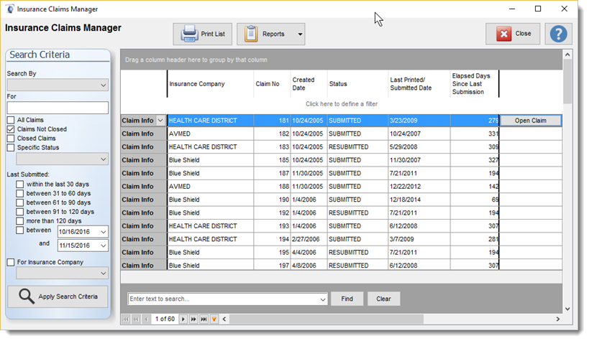Sort by Claim No column header

(272, 84)
